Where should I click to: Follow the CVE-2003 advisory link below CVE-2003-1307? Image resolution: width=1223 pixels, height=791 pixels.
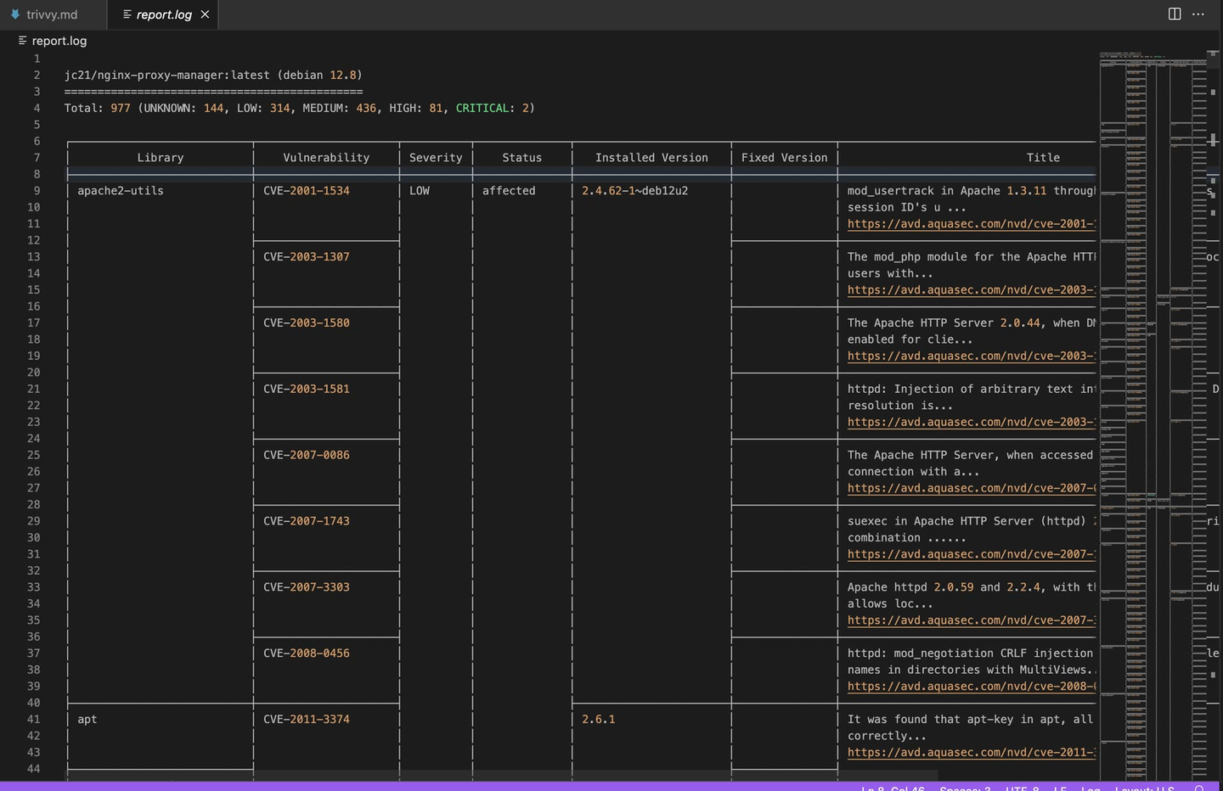pyautogui.click(x=968, y=289)
